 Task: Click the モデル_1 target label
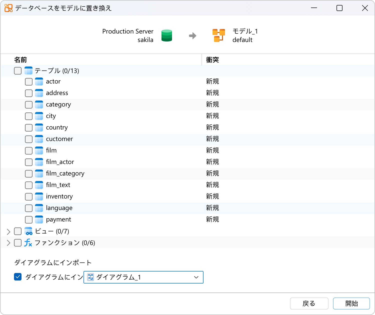click(x=245, y=31)
